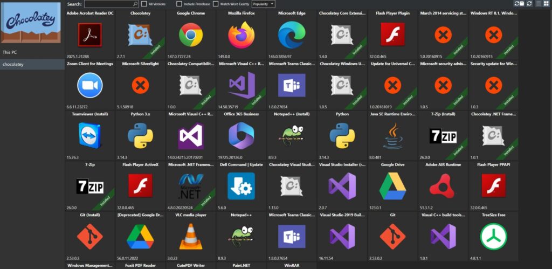Select the Git (Install) package icon
552x269 pixels.
point(90,237)
